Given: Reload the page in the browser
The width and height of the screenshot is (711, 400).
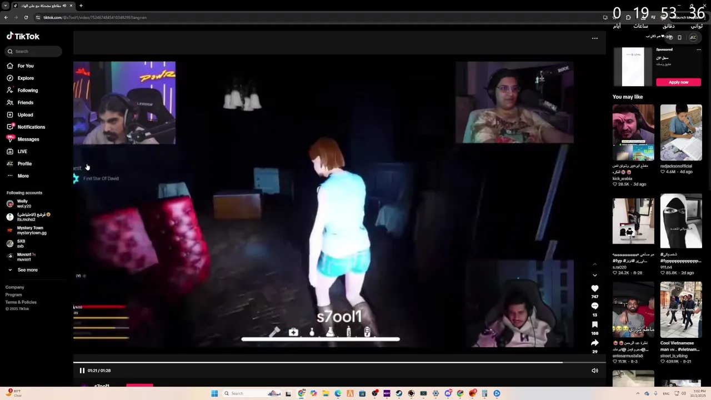Looking at the screenshot, I should 26,17.
